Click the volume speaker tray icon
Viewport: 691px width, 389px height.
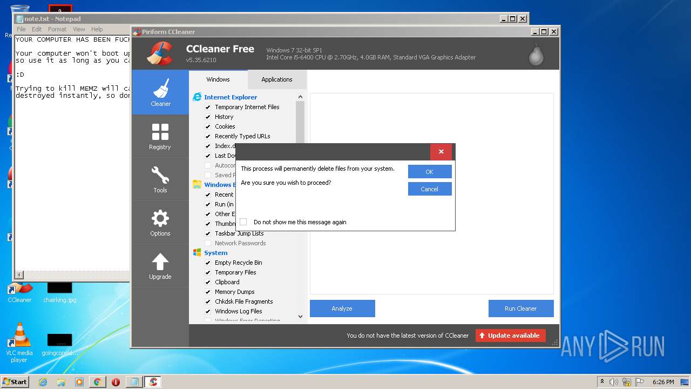point(614,382)
